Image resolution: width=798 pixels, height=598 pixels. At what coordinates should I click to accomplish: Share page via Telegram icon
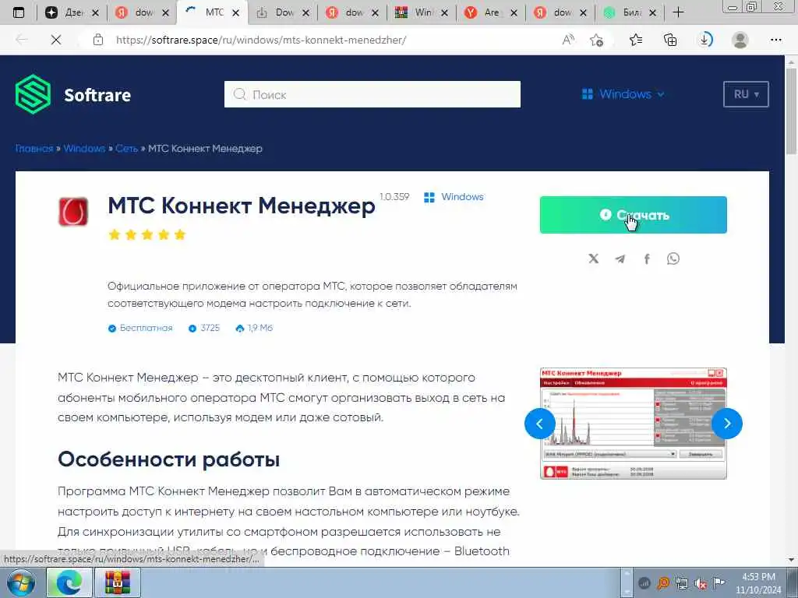[x=620, y=259]
